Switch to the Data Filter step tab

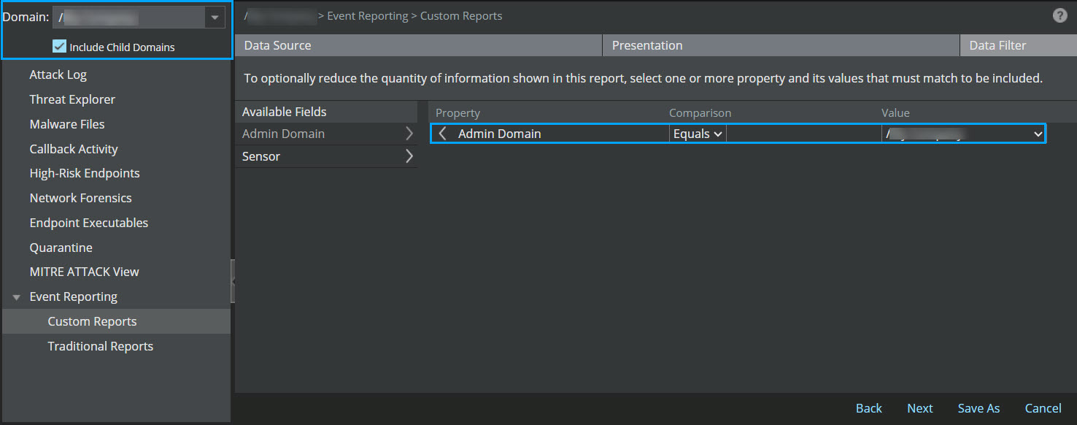pos(1019,45)
